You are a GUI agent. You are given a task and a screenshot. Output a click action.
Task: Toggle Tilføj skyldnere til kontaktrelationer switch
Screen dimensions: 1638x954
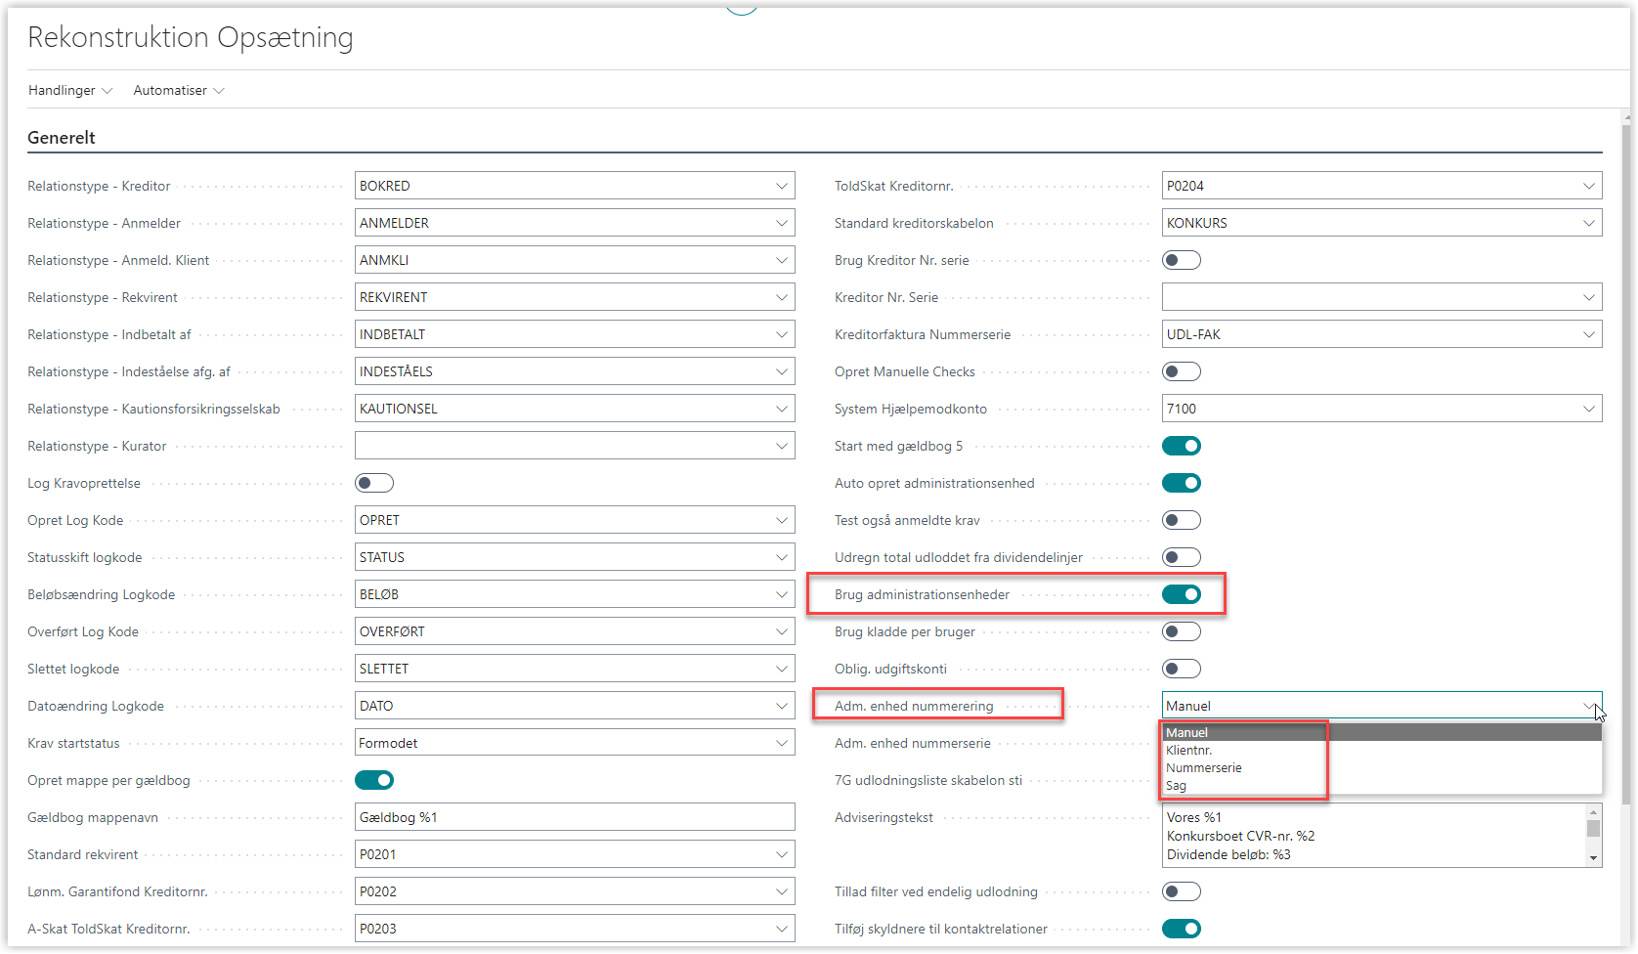1181,929
